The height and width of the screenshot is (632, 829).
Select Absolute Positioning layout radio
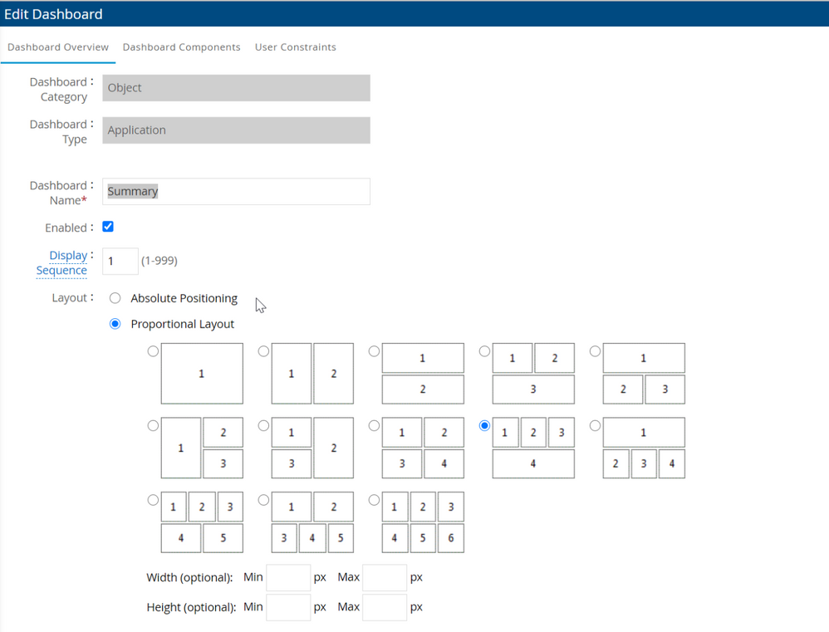click(x=115, y=298)
